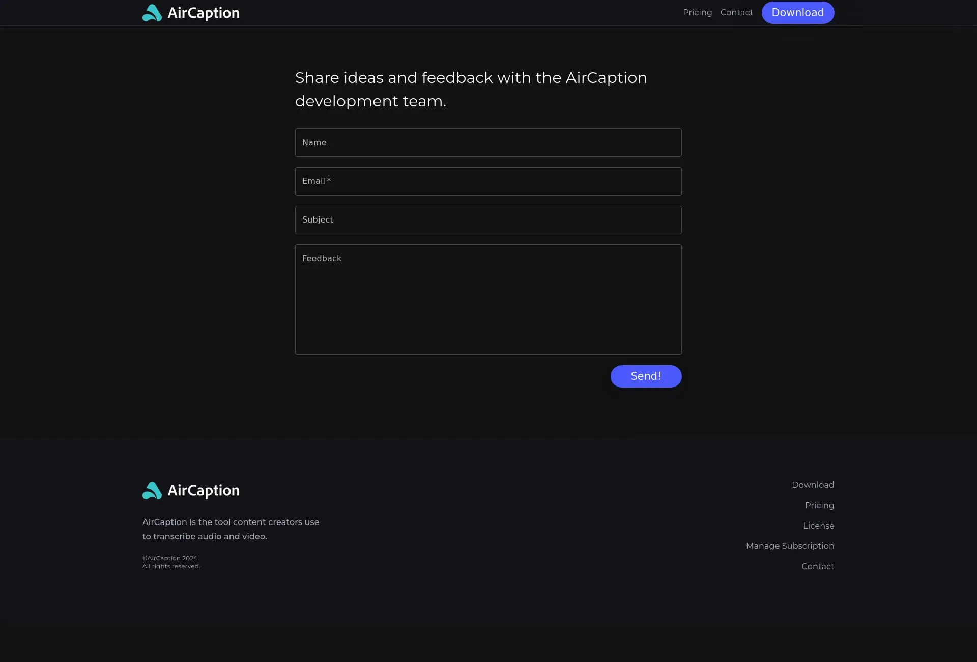Click the AirCaption logo in the header
This screenshot has width=977, height=662.
[x=191, y=13]
